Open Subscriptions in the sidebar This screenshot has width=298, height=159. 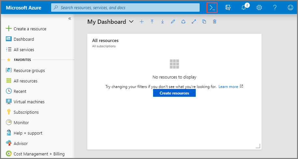26,112
